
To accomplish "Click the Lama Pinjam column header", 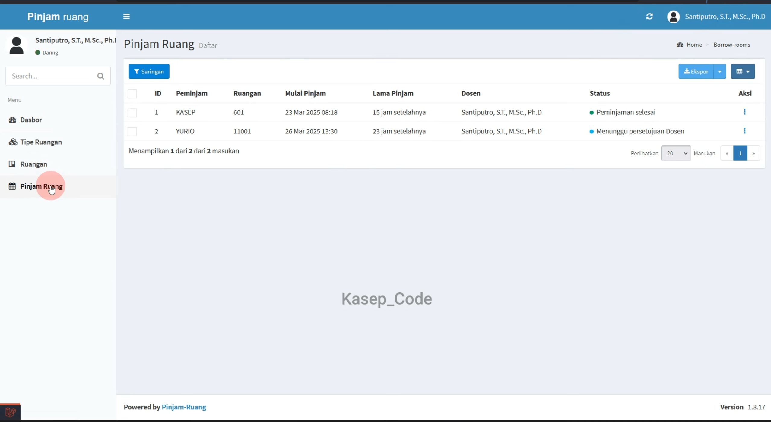I will coord(393,93).
